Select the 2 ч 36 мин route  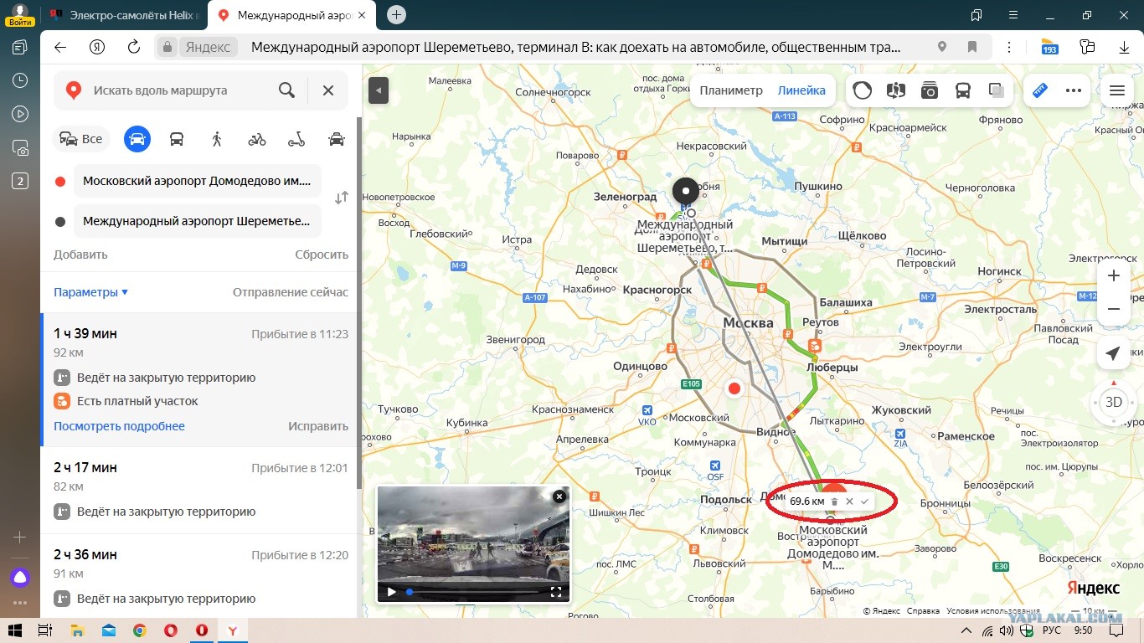(x=200, y=578)
